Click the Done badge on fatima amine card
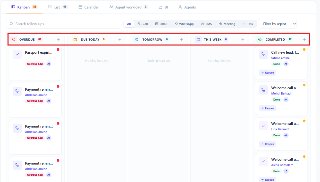This screenshot has height=182, width=320. click(276, 64)
